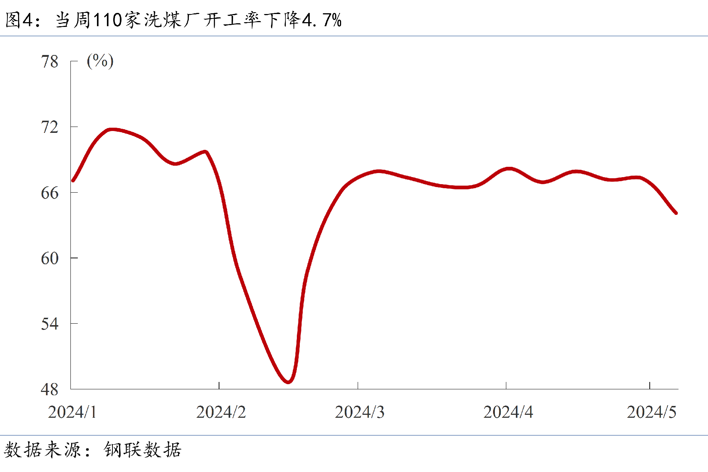Click the 54 y-axis label
Screen dimensions: 708x472
coord(49,324)
